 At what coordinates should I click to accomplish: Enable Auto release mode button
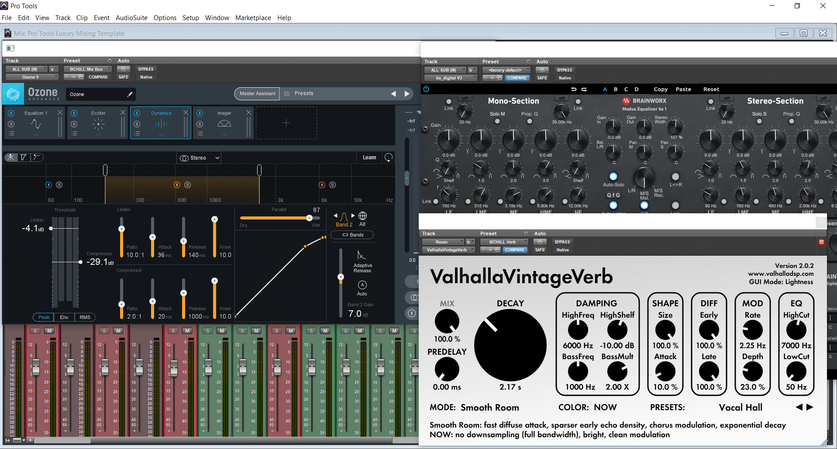click(362, 285)
